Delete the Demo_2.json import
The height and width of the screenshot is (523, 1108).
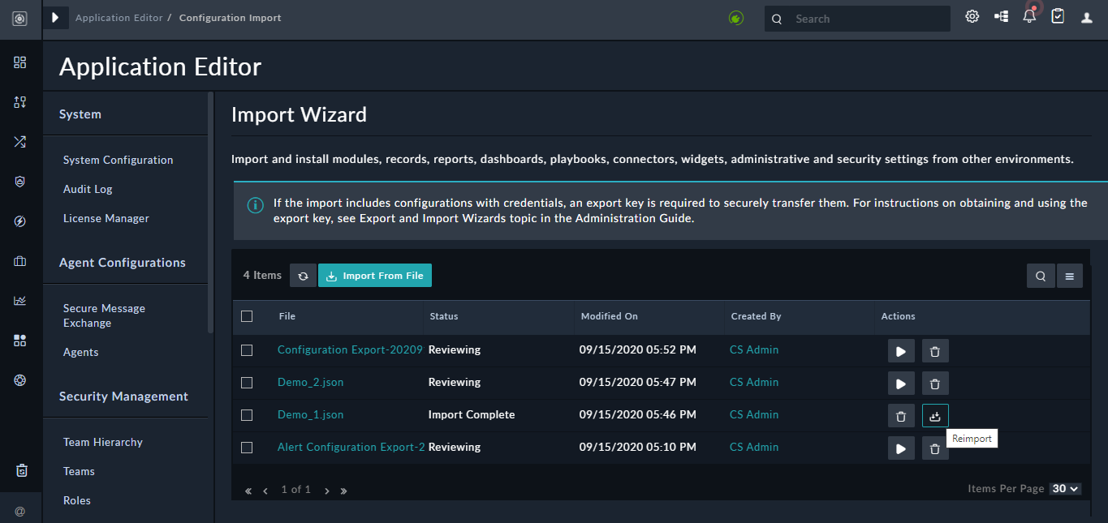[x=935, y=384]
